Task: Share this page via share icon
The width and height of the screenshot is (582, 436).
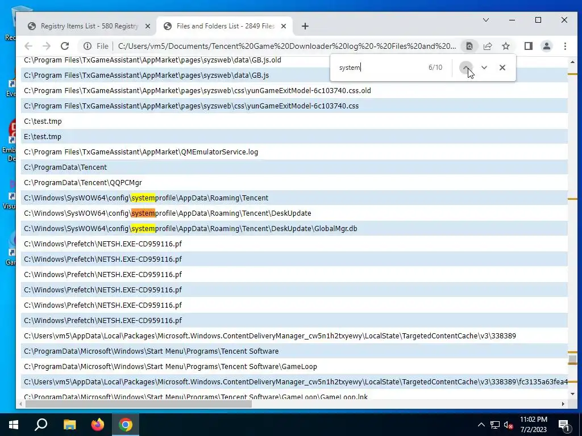Action: tap(487, 46)
